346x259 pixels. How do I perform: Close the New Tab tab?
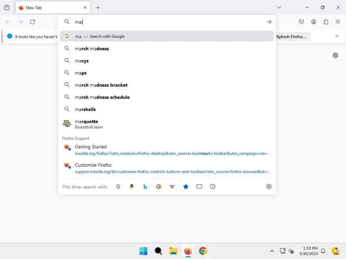point(85,7)
